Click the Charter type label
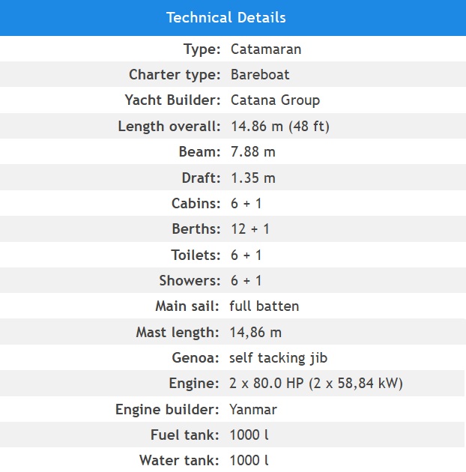 (x=175, y=75)
